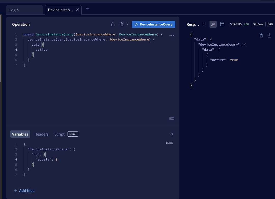Click the equals value in variables editor
The image size is (275, 199).
56,160
